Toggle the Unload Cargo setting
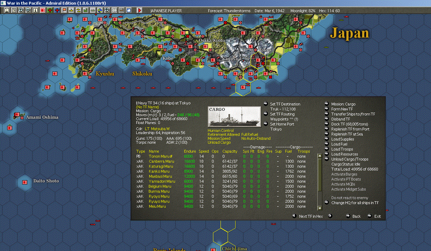This screenshot has height=251, width=431. (x=219, y=142)
